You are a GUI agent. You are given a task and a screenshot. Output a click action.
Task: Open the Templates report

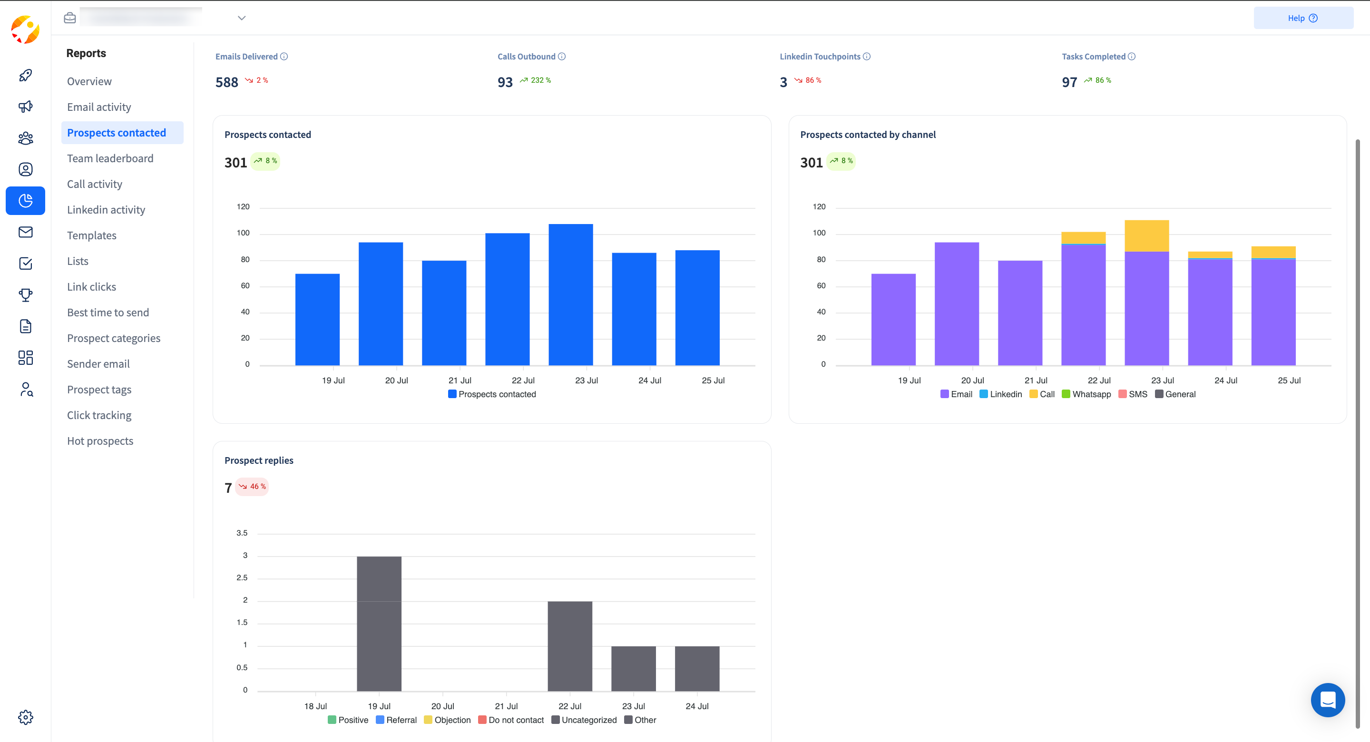(91, 235)
